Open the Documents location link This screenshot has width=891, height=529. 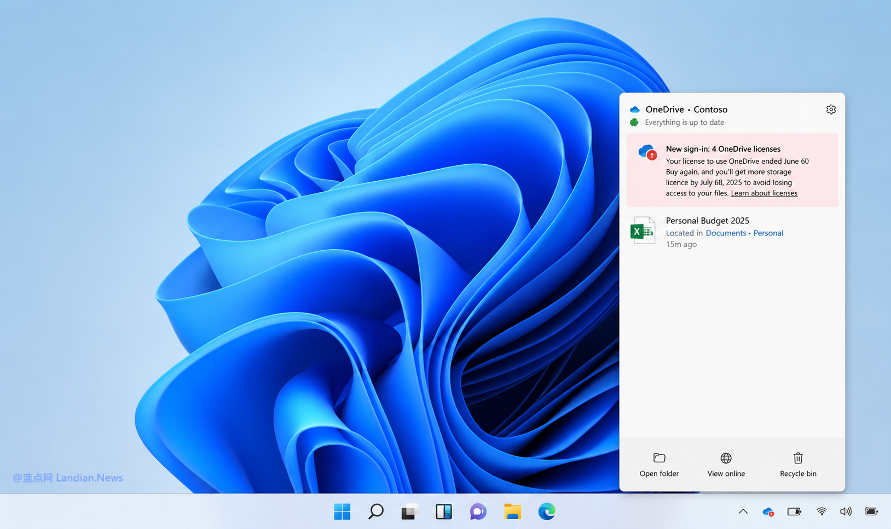click(726, 233)
